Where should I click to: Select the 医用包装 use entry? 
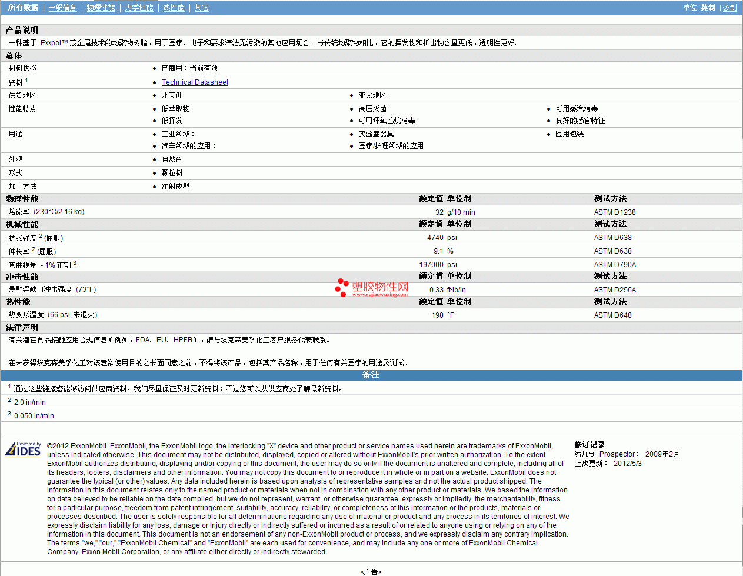click(569, 134)
